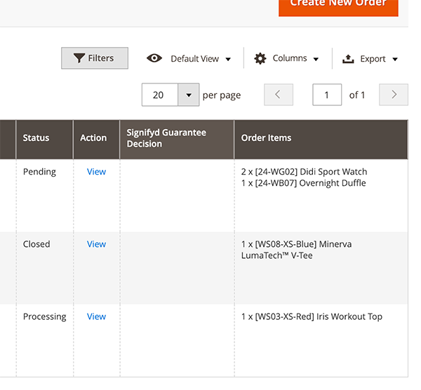The image size is (421, 390).
Task: Click the gear icon for Columns
Action: (x=260, y=58)
